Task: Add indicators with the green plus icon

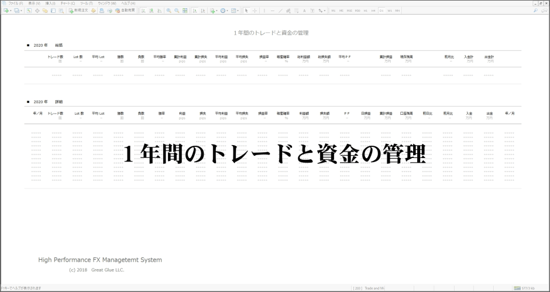Action: 212,11
